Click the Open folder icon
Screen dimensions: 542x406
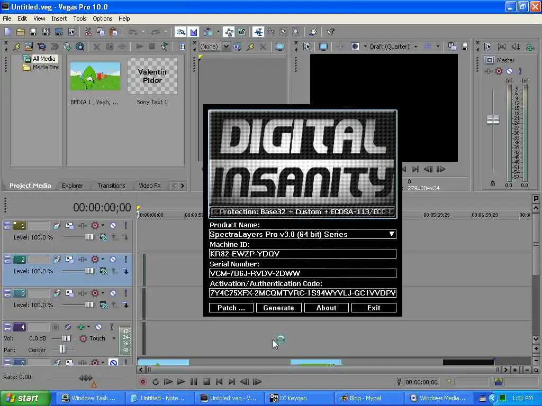click(x=21, y=32)
